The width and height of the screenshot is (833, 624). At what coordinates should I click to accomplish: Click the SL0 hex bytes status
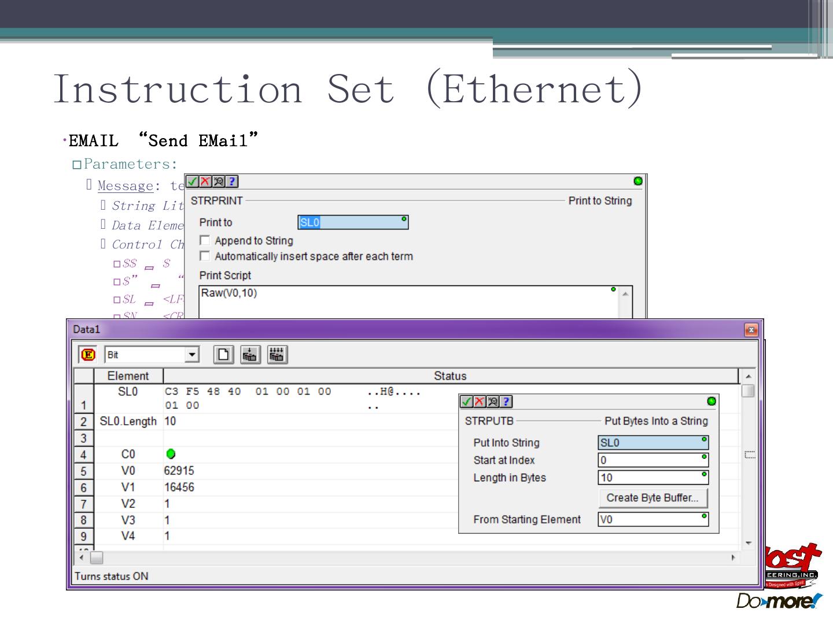(248, 399)
